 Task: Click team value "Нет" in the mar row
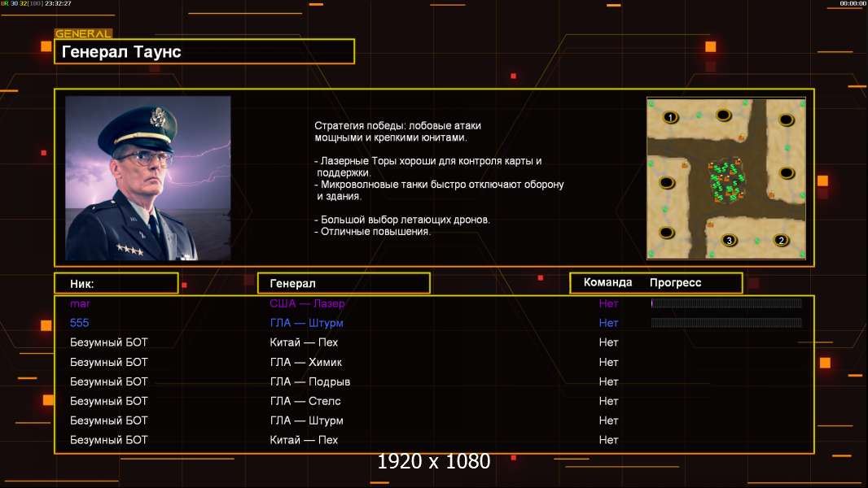point(608,303)
